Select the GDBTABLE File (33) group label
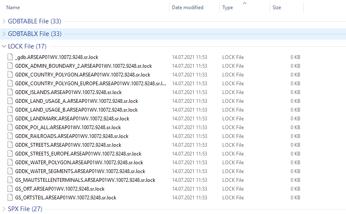Viewport: 346px width, 214px height. point(34,21)
